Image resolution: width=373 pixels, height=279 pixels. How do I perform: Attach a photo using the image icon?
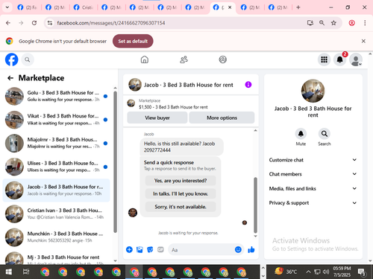point(140,249)
